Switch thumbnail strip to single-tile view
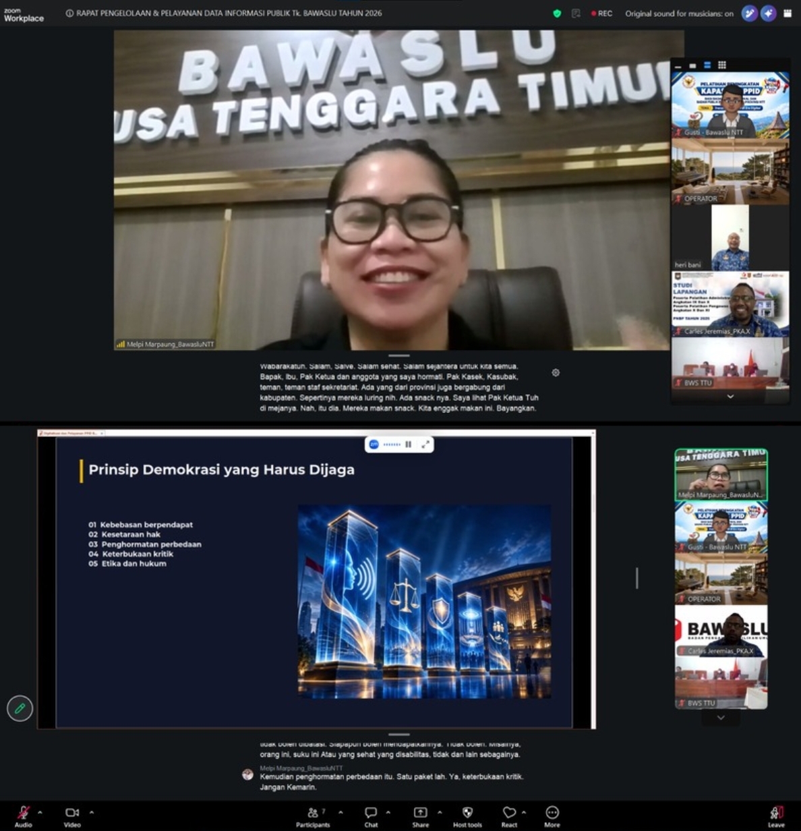This screenshot has height=831, width=801. (x=692, y=65)
